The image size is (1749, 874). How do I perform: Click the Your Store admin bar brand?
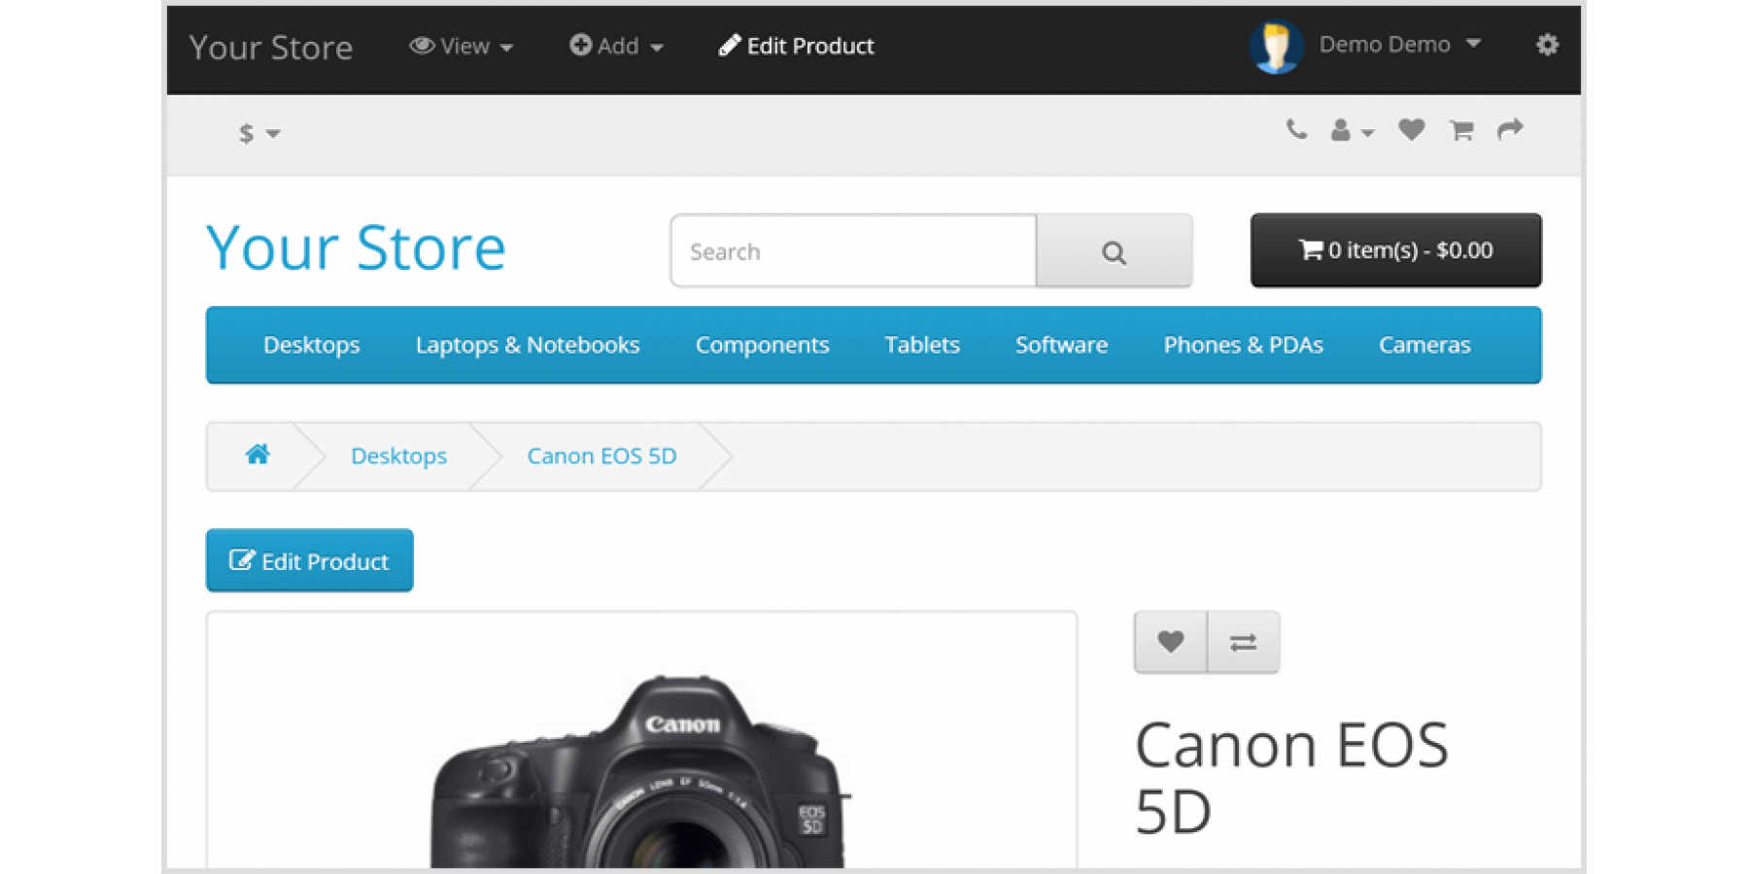click(x=270, y=48)
